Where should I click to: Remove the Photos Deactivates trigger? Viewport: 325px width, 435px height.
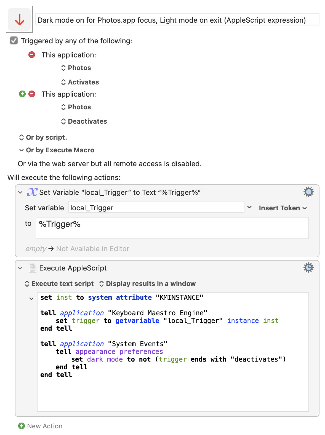click(x=32, y=94)
